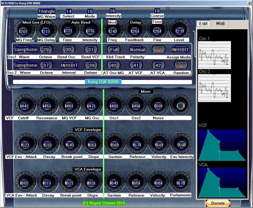Switch to the Midi tab

[220, 24]
